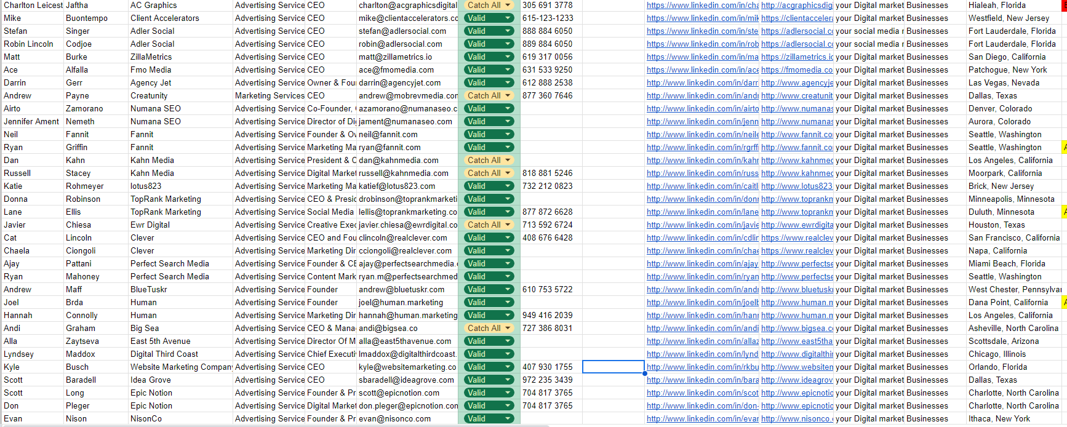Viewport: 1067px width, 427px height.
Task: Select the email cell mike@clientaccelerators
Action: click(x=408, y=18)
